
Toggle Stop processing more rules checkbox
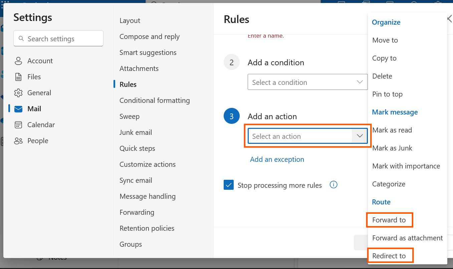pyautogui.click(x=229, y=185)
